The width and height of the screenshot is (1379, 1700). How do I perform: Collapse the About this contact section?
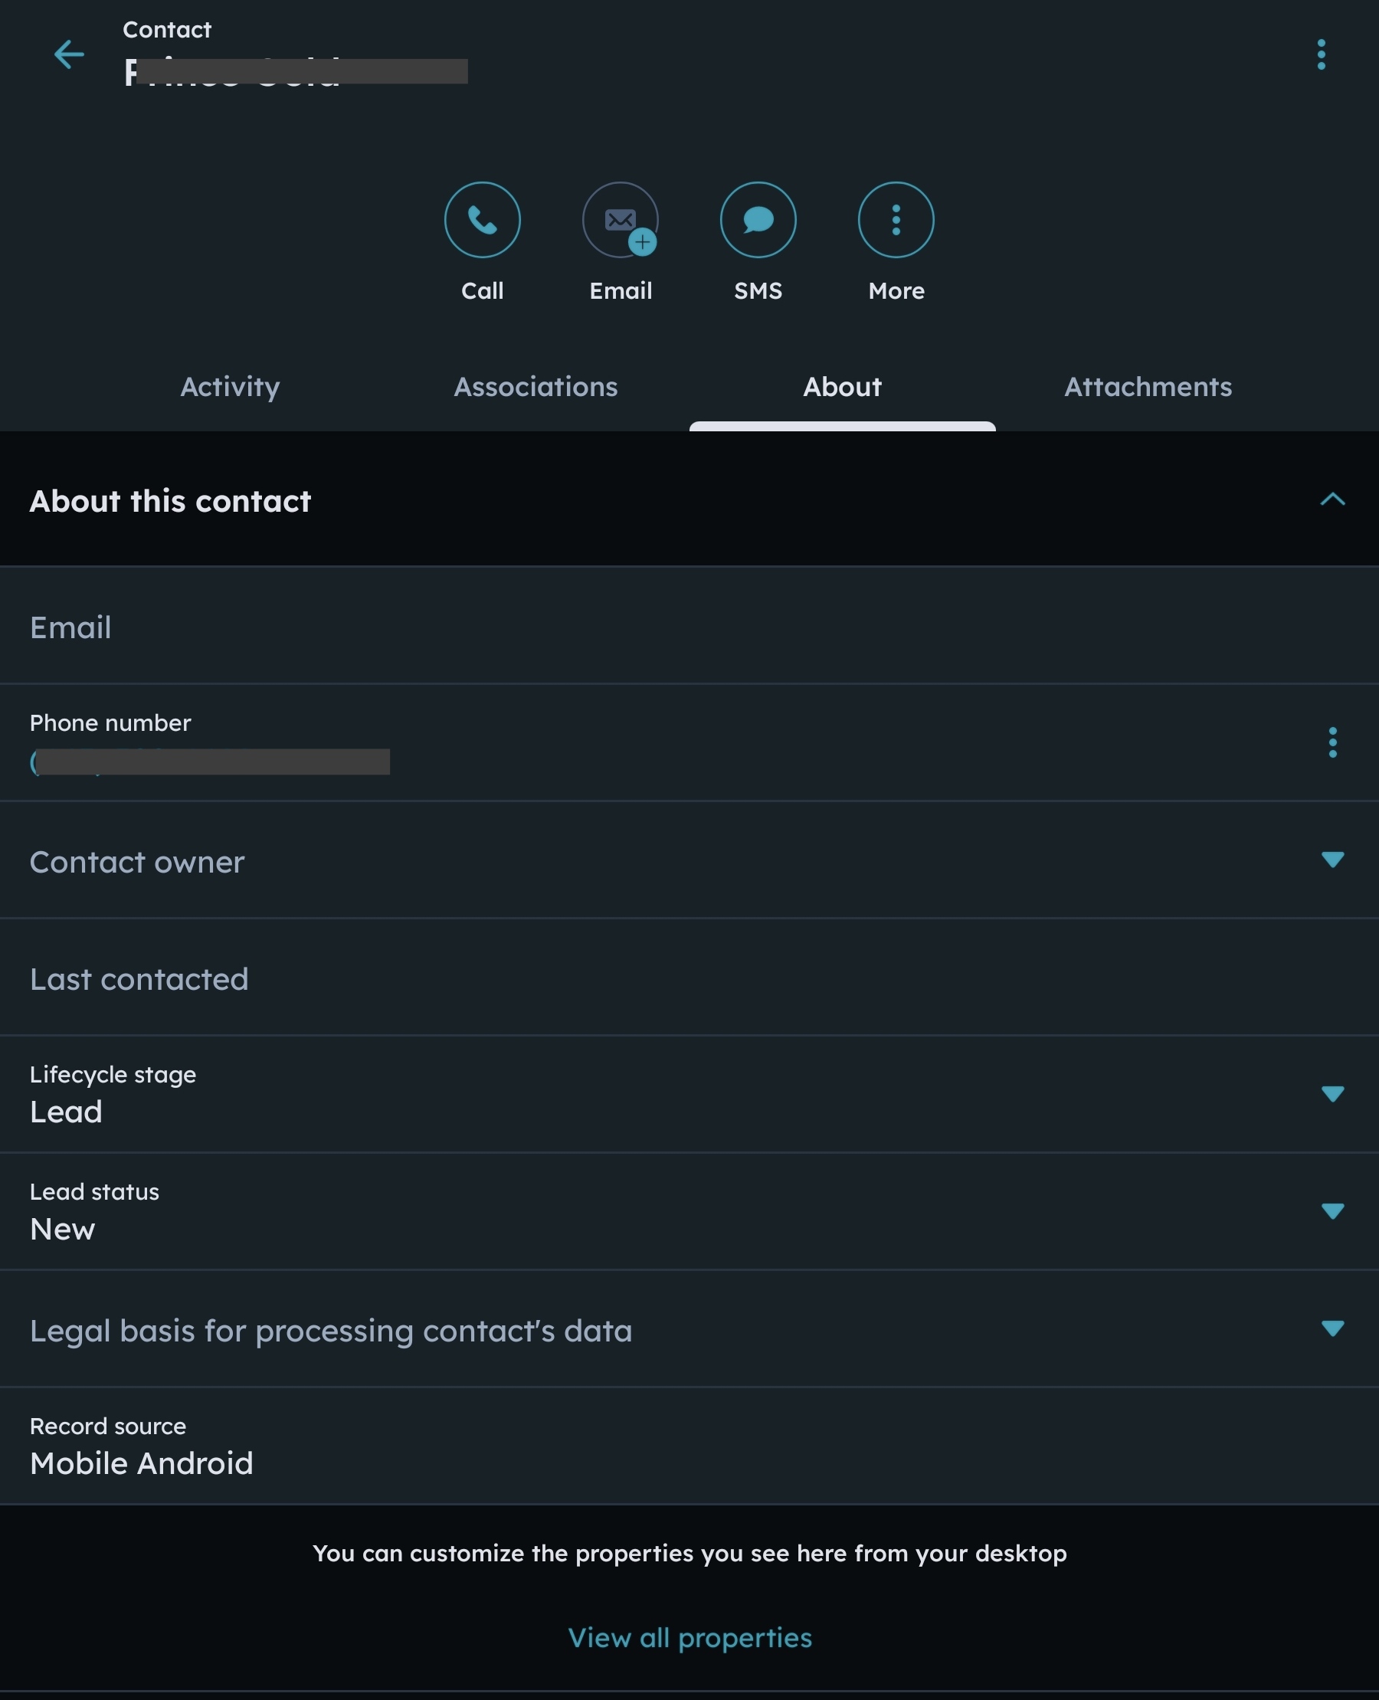1332,500
